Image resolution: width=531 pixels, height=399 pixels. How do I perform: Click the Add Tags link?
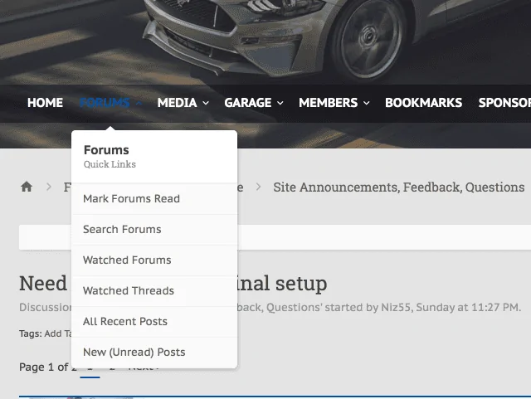click(58, 333)
